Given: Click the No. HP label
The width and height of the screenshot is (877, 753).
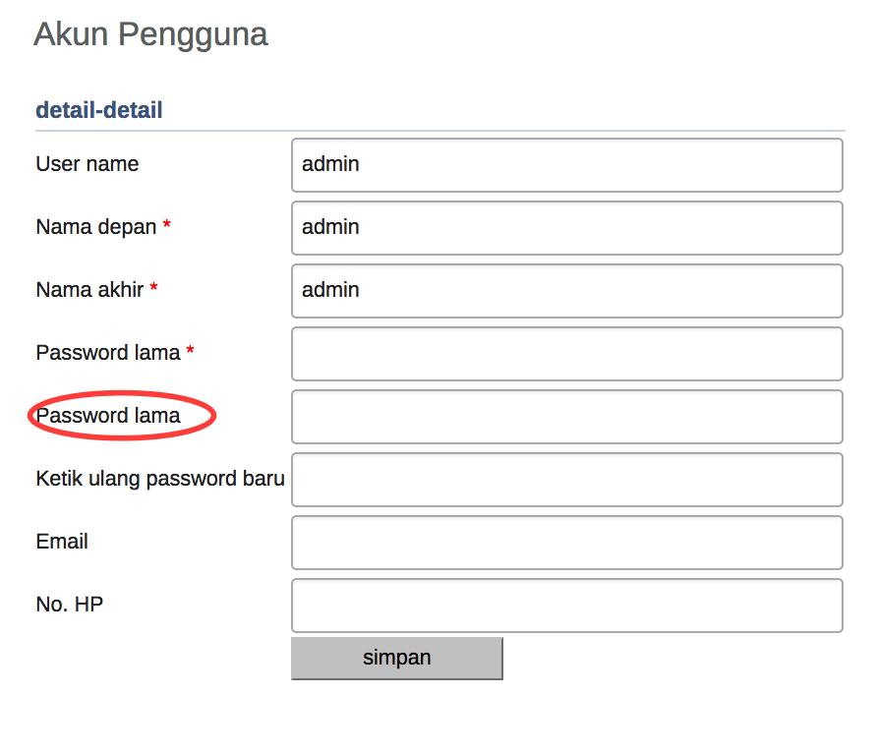Looking at the screenshot, I should point(69,605).
